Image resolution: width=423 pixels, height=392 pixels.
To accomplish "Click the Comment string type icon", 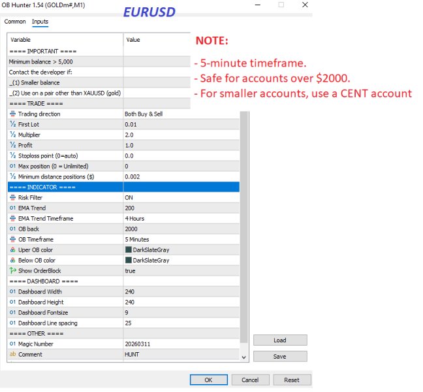I will coord(12,354).
